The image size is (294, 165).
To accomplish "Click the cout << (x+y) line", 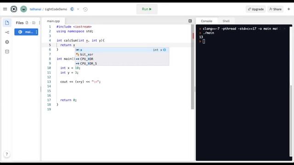I will point(80,82).
